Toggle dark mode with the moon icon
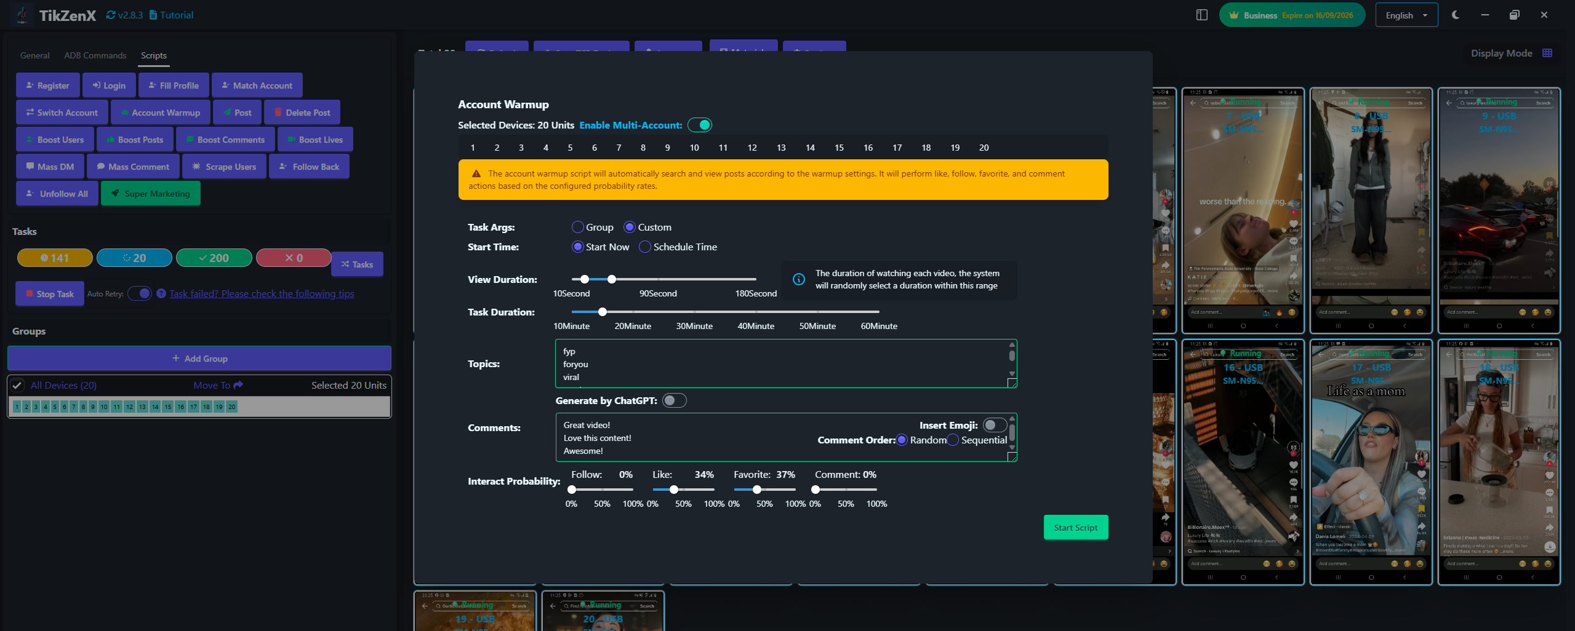The image size is (1575, 631). pos(1456,14)
